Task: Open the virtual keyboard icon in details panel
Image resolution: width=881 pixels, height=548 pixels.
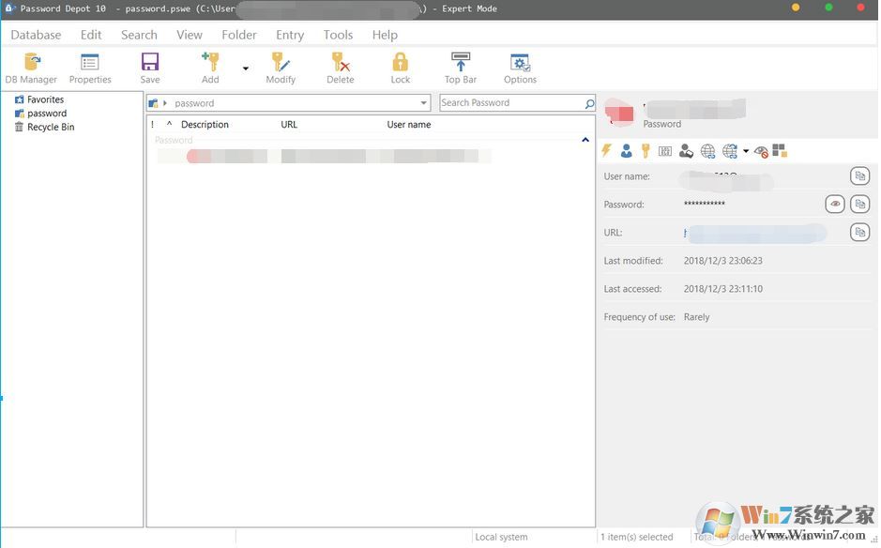Action: [664, 150]
